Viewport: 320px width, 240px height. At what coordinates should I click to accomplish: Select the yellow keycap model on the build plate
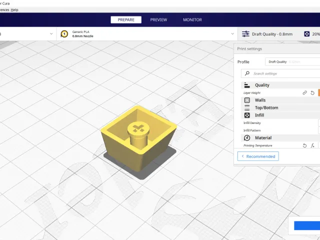[x=139, y=139]
